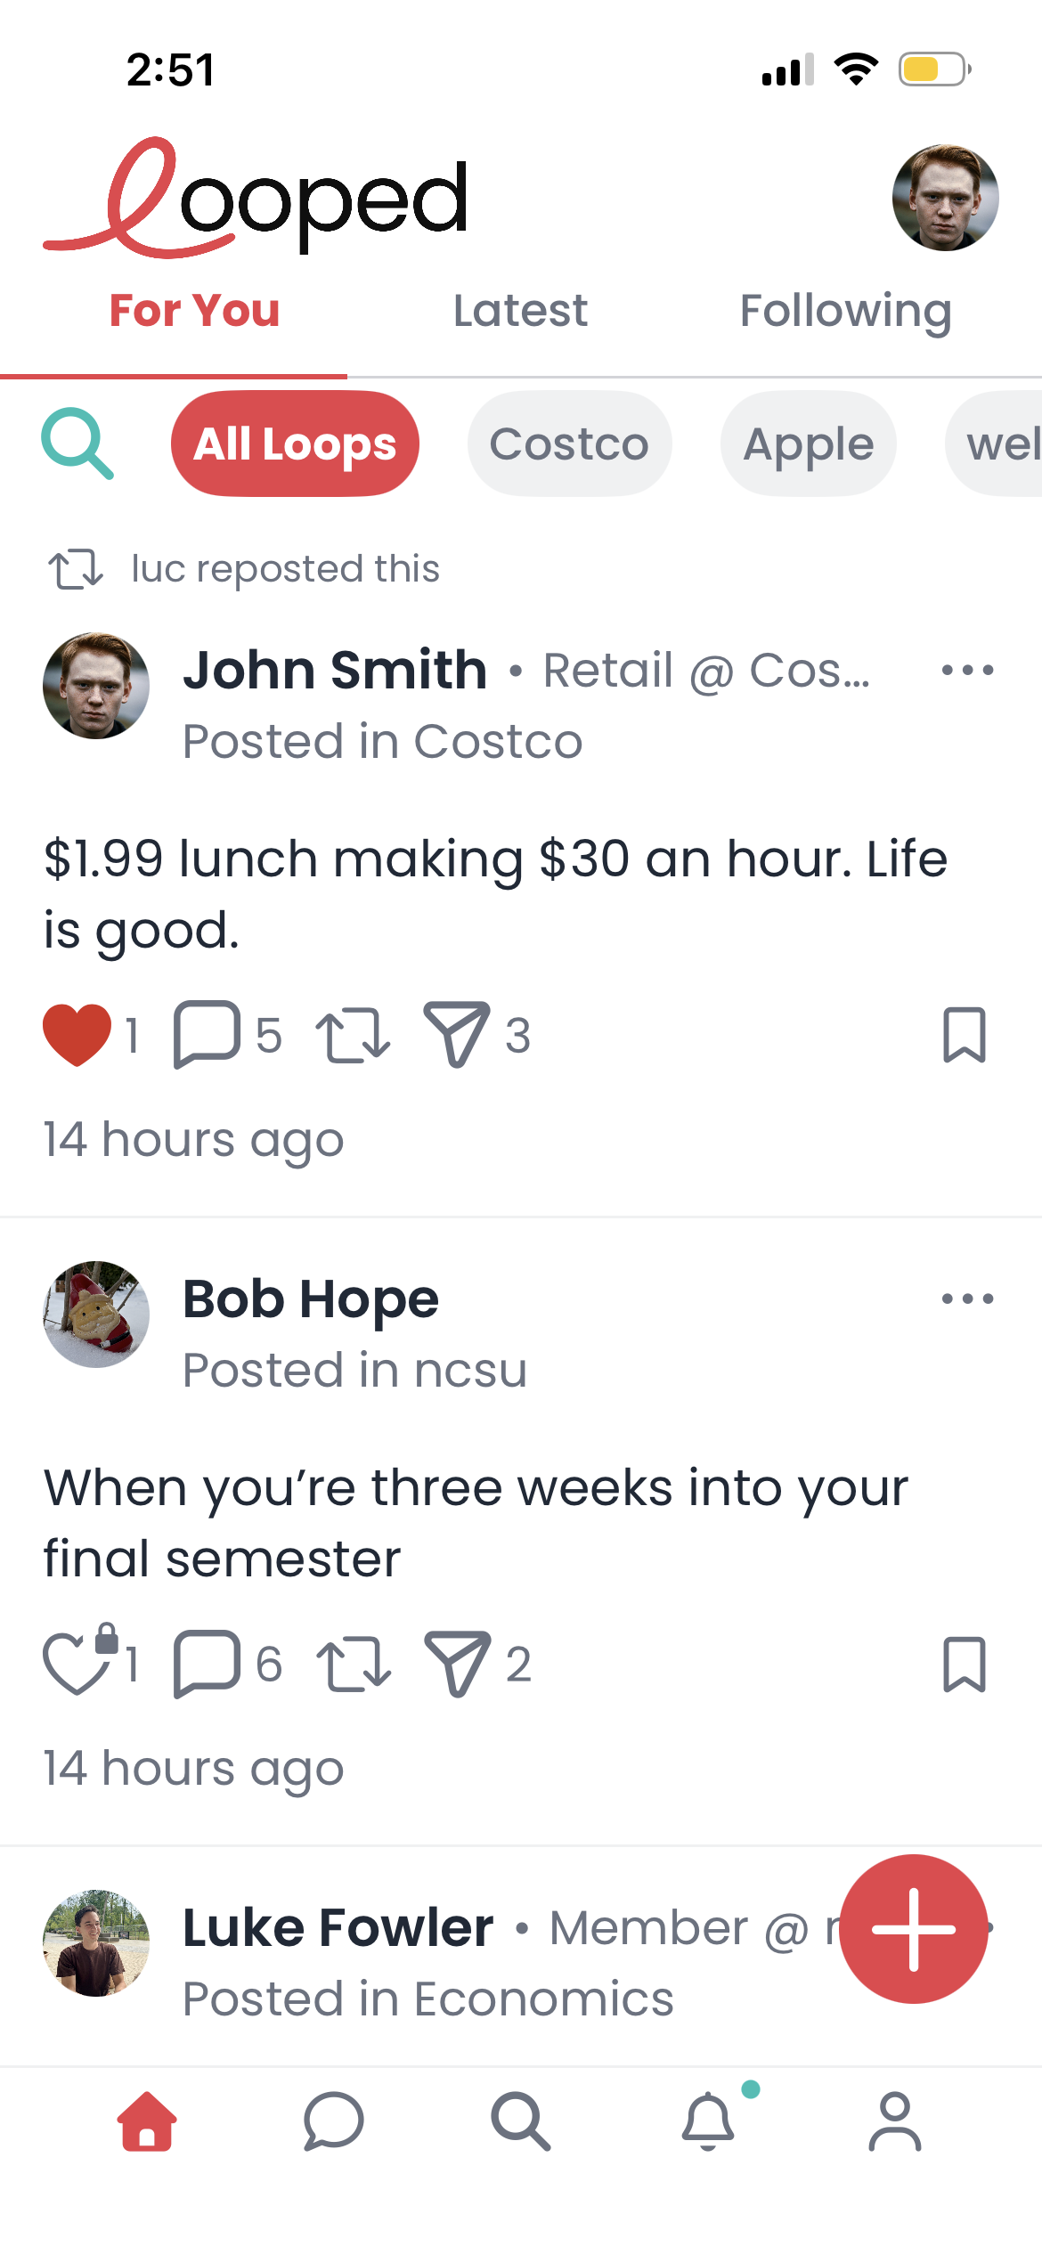Viewport: 1042px width, 2255px height.
Task: Open your profile picture at top right
Action: point(945,198)
